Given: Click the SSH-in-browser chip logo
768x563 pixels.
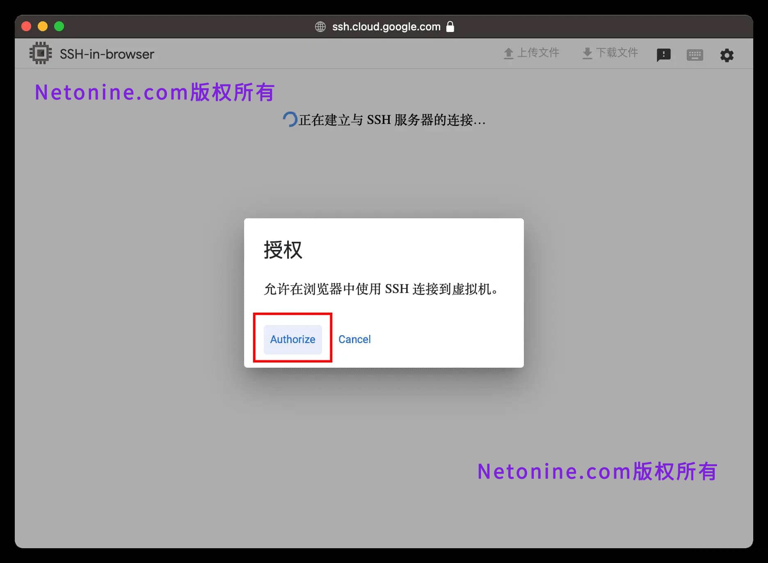Looking at the screenshot, I should (x=41, y=53).
